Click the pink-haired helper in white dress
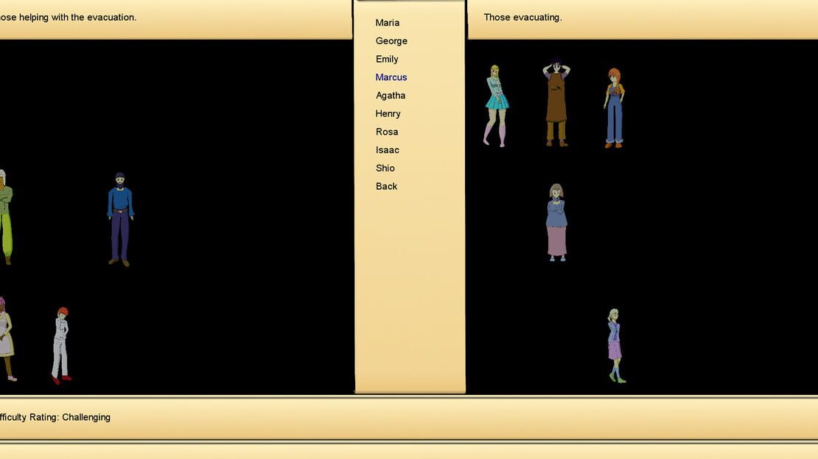This screenshot has width=818, height=459. click(x=7, y=339)
